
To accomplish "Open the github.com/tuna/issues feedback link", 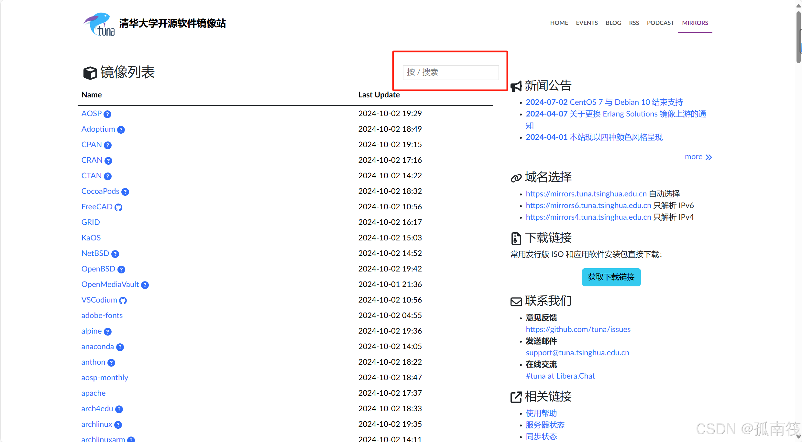I will click(x=578, y=329).
